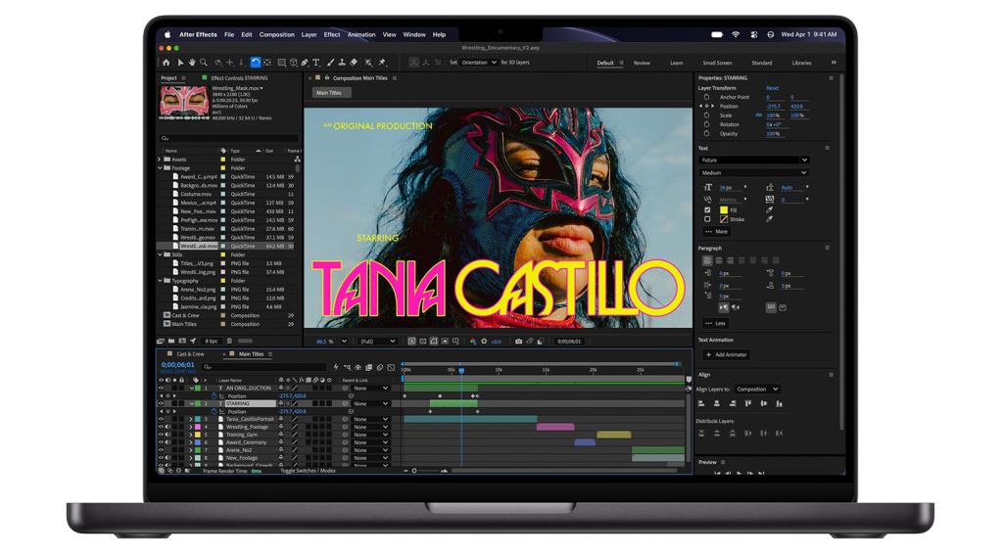
Task: Enable the Stroke checkbox
Action: tap(707, 219)
